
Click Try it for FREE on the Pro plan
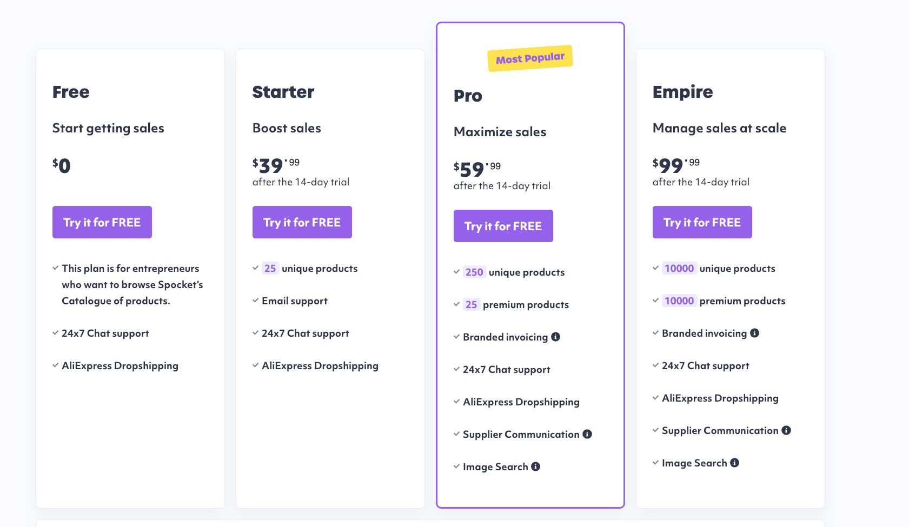coord(503,225)
